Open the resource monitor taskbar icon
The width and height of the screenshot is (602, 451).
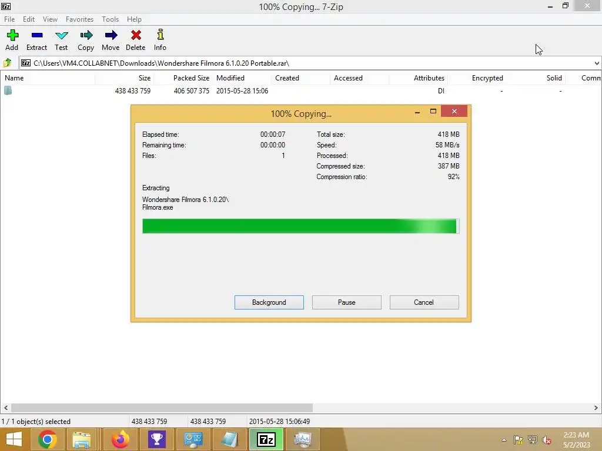303,439
